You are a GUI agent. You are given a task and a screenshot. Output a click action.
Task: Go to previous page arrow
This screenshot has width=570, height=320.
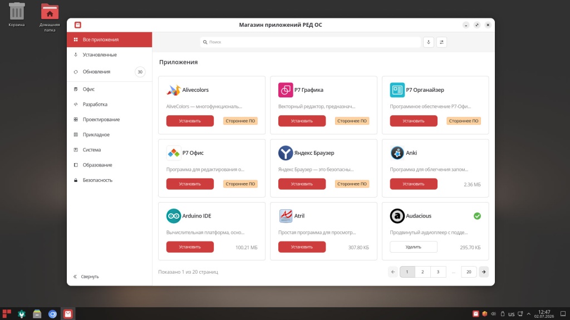[392, 272]
